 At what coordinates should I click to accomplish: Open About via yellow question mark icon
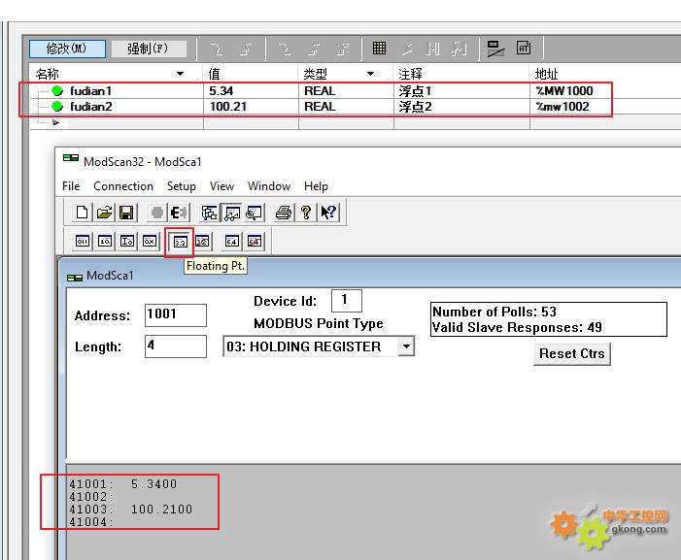click(x=306, y=213)
